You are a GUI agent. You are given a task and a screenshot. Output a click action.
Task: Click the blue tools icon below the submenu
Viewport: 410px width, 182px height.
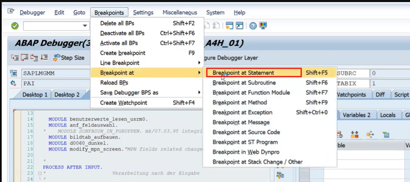point(280,176)
